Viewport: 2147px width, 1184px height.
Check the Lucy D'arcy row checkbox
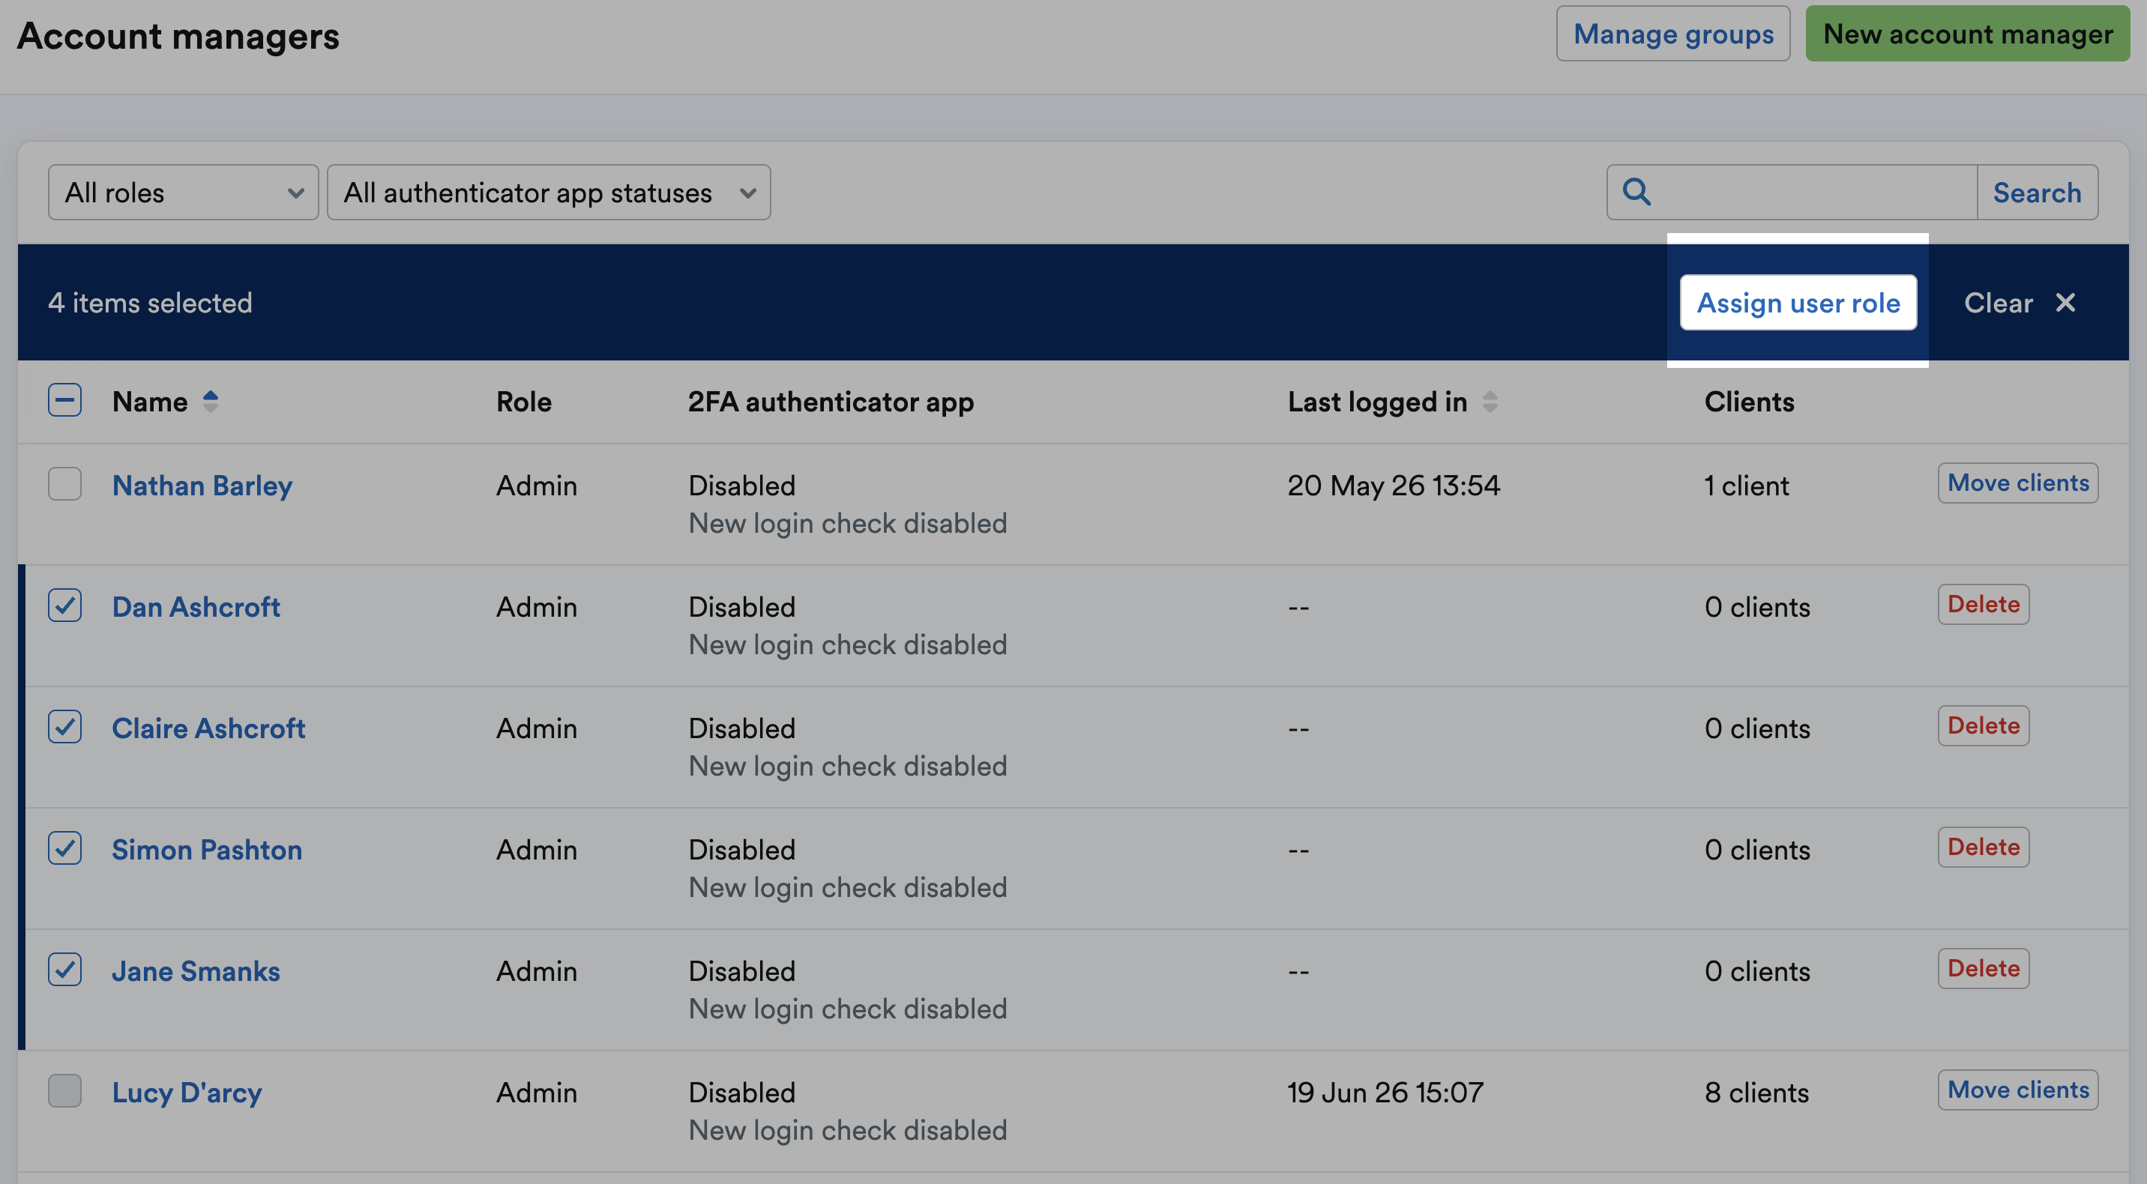(x=64, y=1090)
